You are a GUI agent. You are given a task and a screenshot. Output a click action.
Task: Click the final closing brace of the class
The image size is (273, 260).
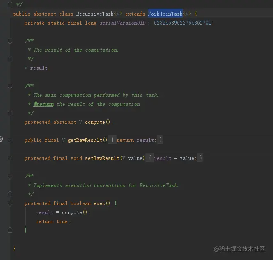point(14,248)
